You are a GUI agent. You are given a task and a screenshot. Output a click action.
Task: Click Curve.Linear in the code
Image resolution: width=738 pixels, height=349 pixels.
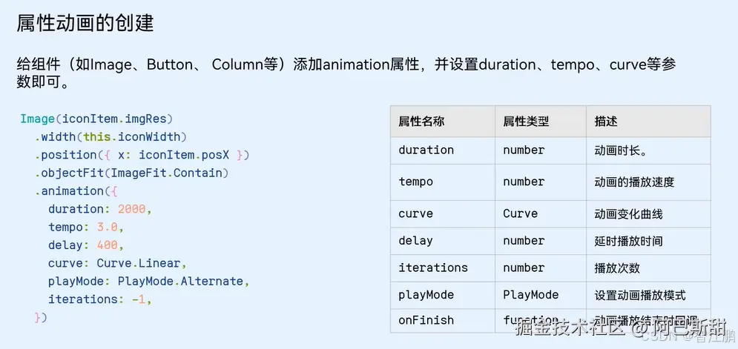pos(140,263)
